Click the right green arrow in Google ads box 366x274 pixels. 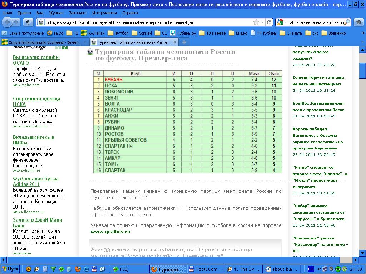pyautogui.click(x=65, y=47)
